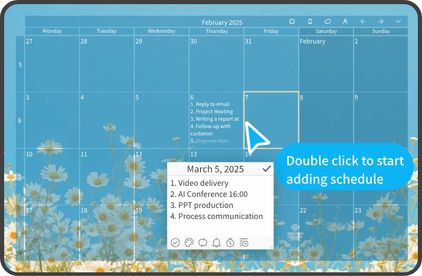Go to previous month with the left arrow
422x276 pixels.
[x=363, y=21]
